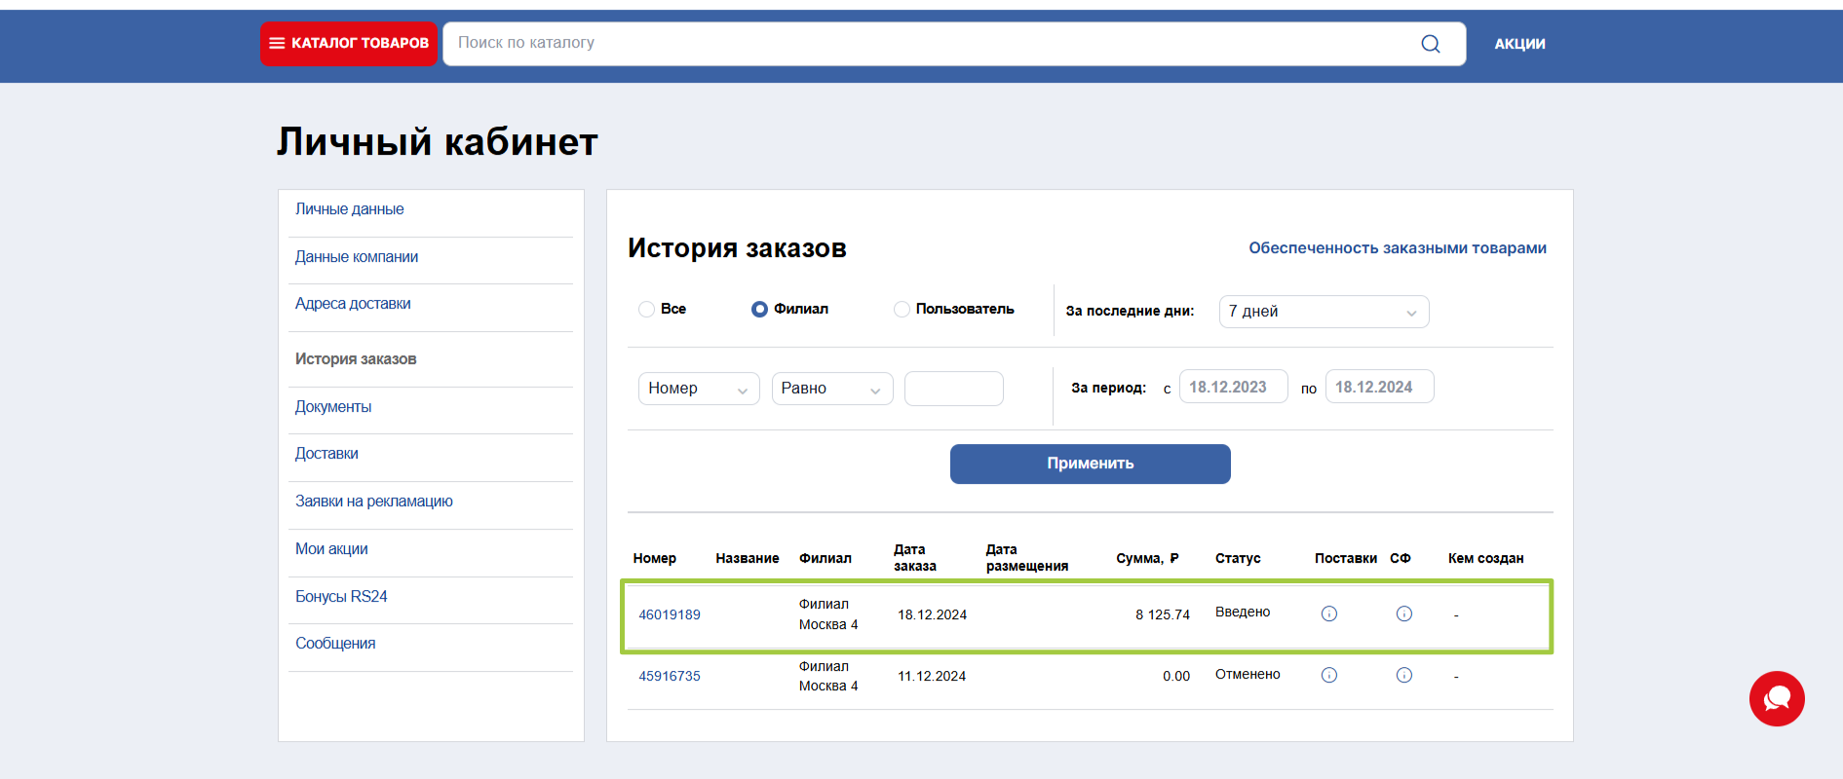Click Поставки info icon for order 45916735

(x=1329, y=675)
